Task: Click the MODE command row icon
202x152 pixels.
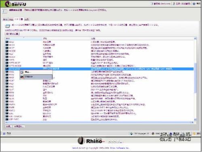Action: (7, 51)
